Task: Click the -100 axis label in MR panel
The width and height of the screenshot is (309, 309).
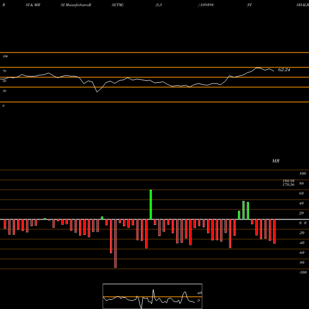Action: [302, 273]
